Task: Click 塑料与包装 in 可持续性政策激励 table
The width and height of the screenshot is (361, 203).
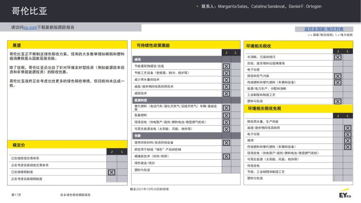Action: pos(142,170)
